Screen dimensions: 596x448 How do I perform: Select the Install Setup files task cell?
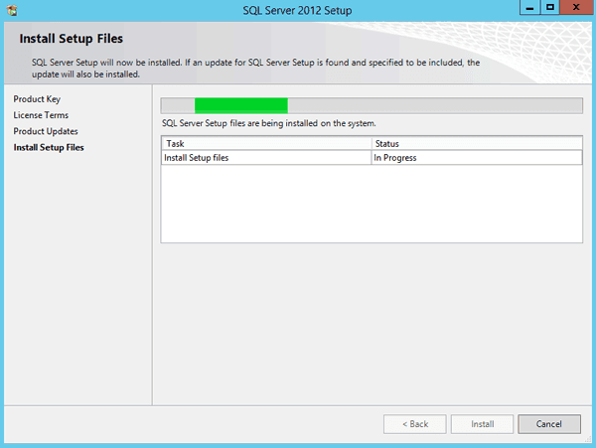(x=266, y=158)
